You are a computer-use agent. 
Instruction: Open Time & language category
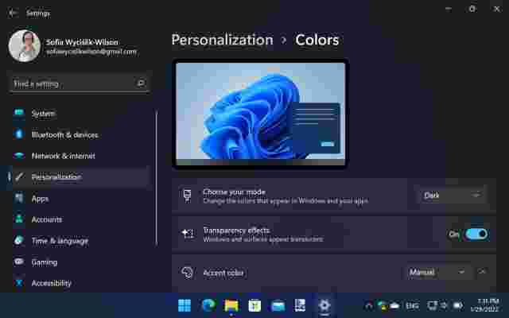[80, 240]
